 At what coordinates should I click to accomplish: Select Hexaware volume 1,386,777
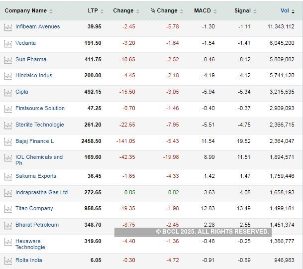282,241
